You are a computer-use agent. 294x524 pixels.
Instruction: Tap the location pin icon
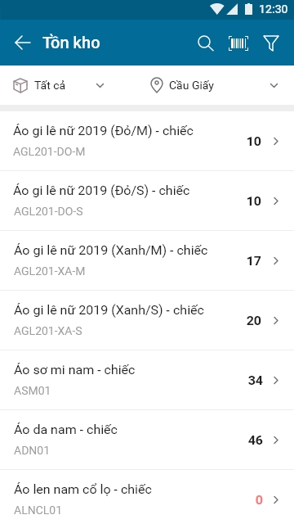[x=157, y=85]
